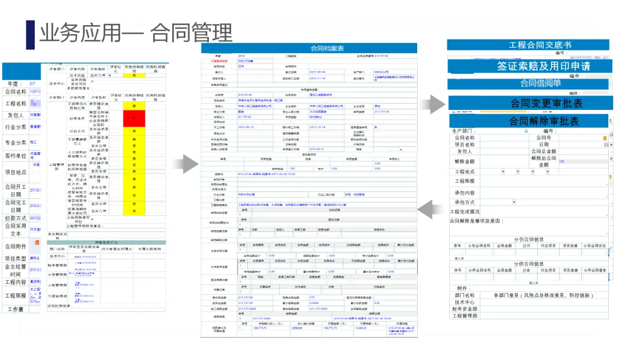The image size is (618, 348).
Task: Click the 工程规模 text area in 合同解除审批表
Action: pyautogui.click(x=544, y=181)
